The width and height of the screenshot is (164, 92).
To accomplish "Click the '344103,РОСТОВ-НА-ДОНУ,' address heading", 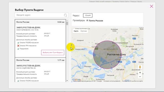I will click(28, 66).
